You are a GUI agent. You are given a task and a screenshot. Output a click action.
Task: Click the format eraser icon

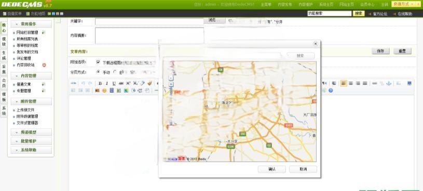pyautogui.click(x=142, y=83)
